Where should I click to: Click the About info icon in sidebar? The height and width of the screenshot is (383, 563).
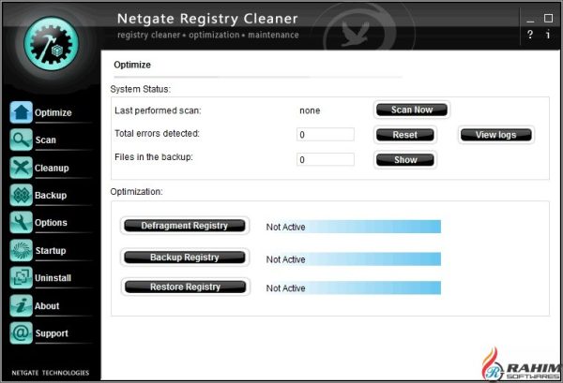coord(21,305)
